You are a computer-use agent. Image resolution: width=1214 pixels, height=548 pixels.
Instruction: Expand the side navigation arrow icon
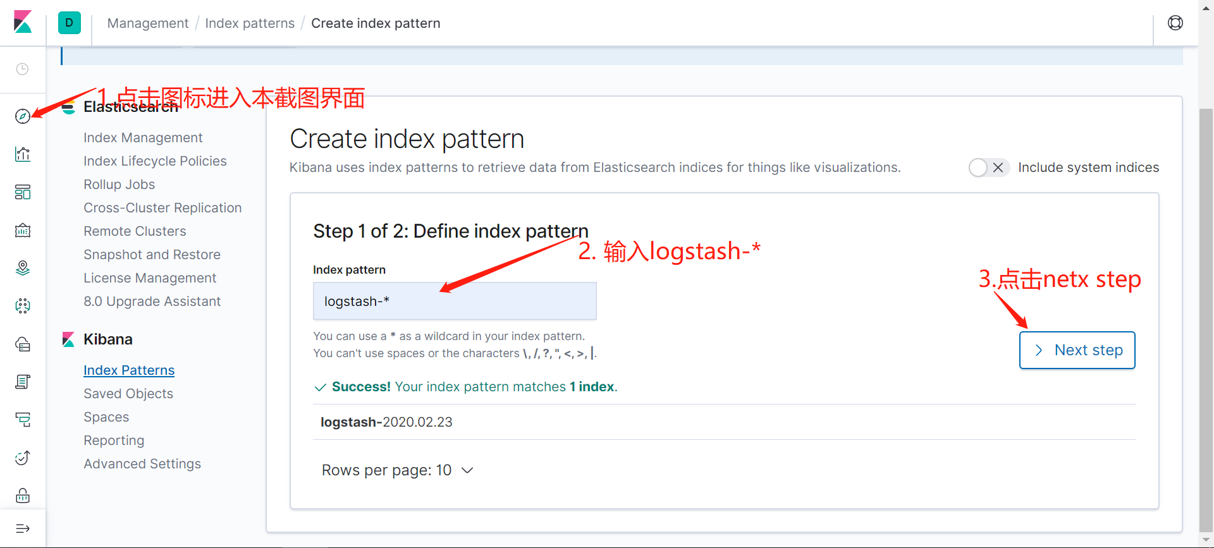click(23, 528)
